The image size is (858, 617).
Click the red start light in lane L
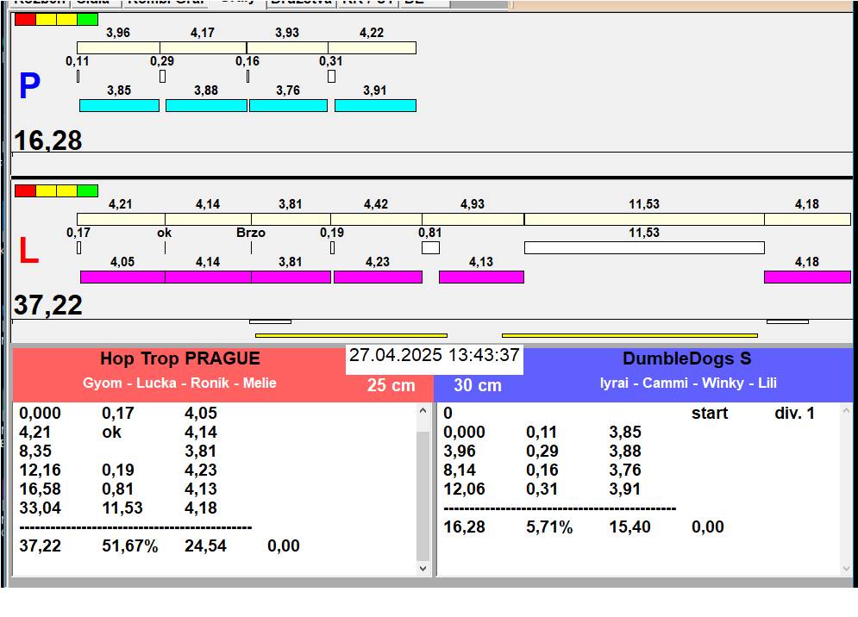tap(25, 190)
